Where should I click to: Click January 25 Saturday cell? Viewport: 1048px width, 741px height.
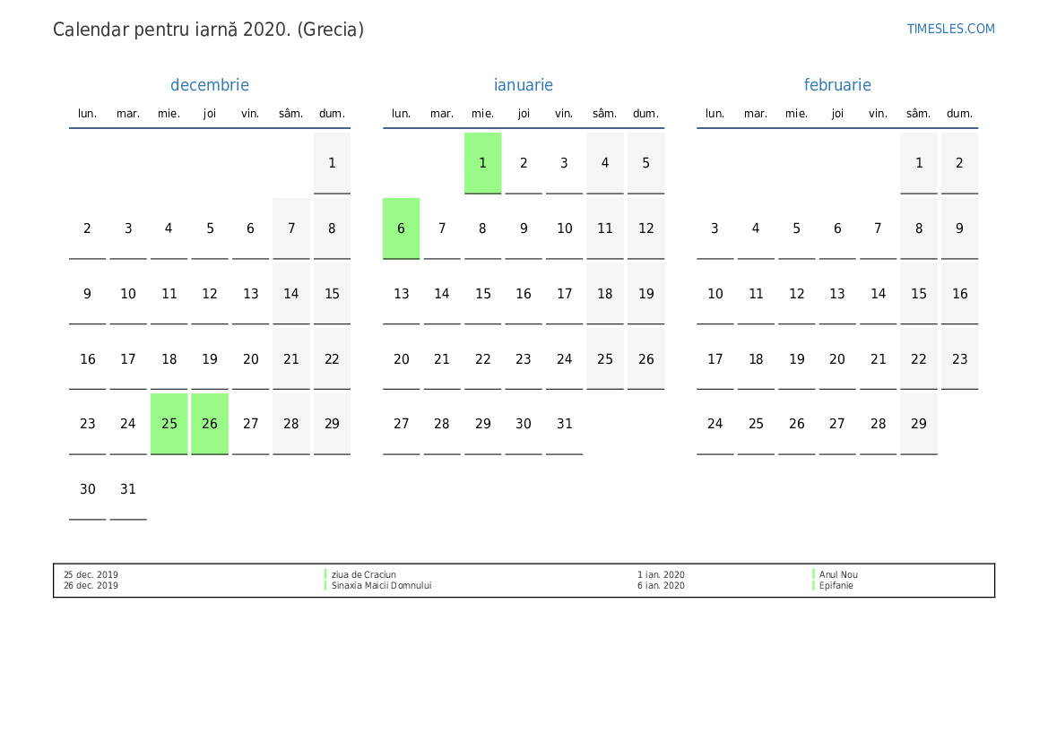605,358
